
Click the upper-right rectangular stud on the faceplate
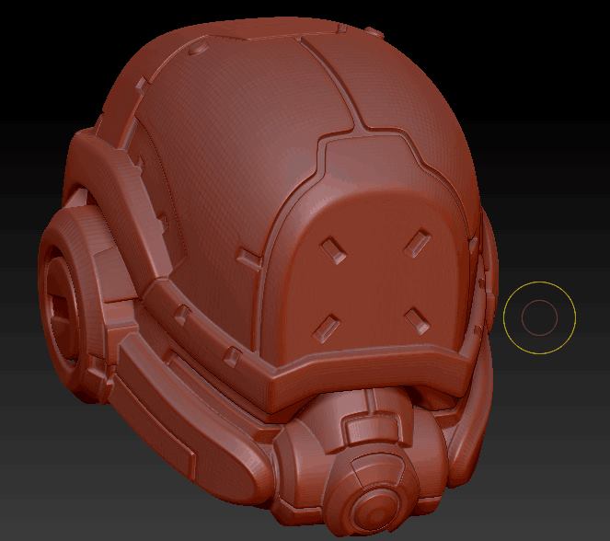point(418,243)
